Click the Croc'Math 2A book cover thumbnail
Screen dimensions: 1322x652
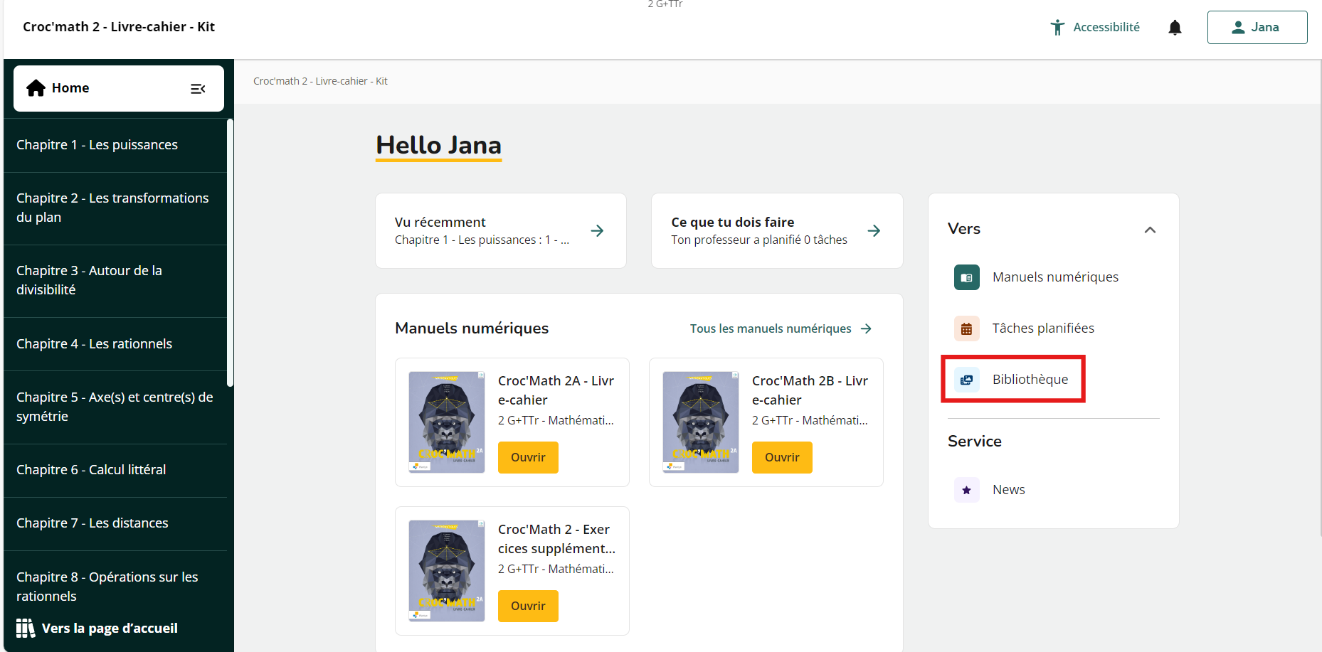pos(447,422)
